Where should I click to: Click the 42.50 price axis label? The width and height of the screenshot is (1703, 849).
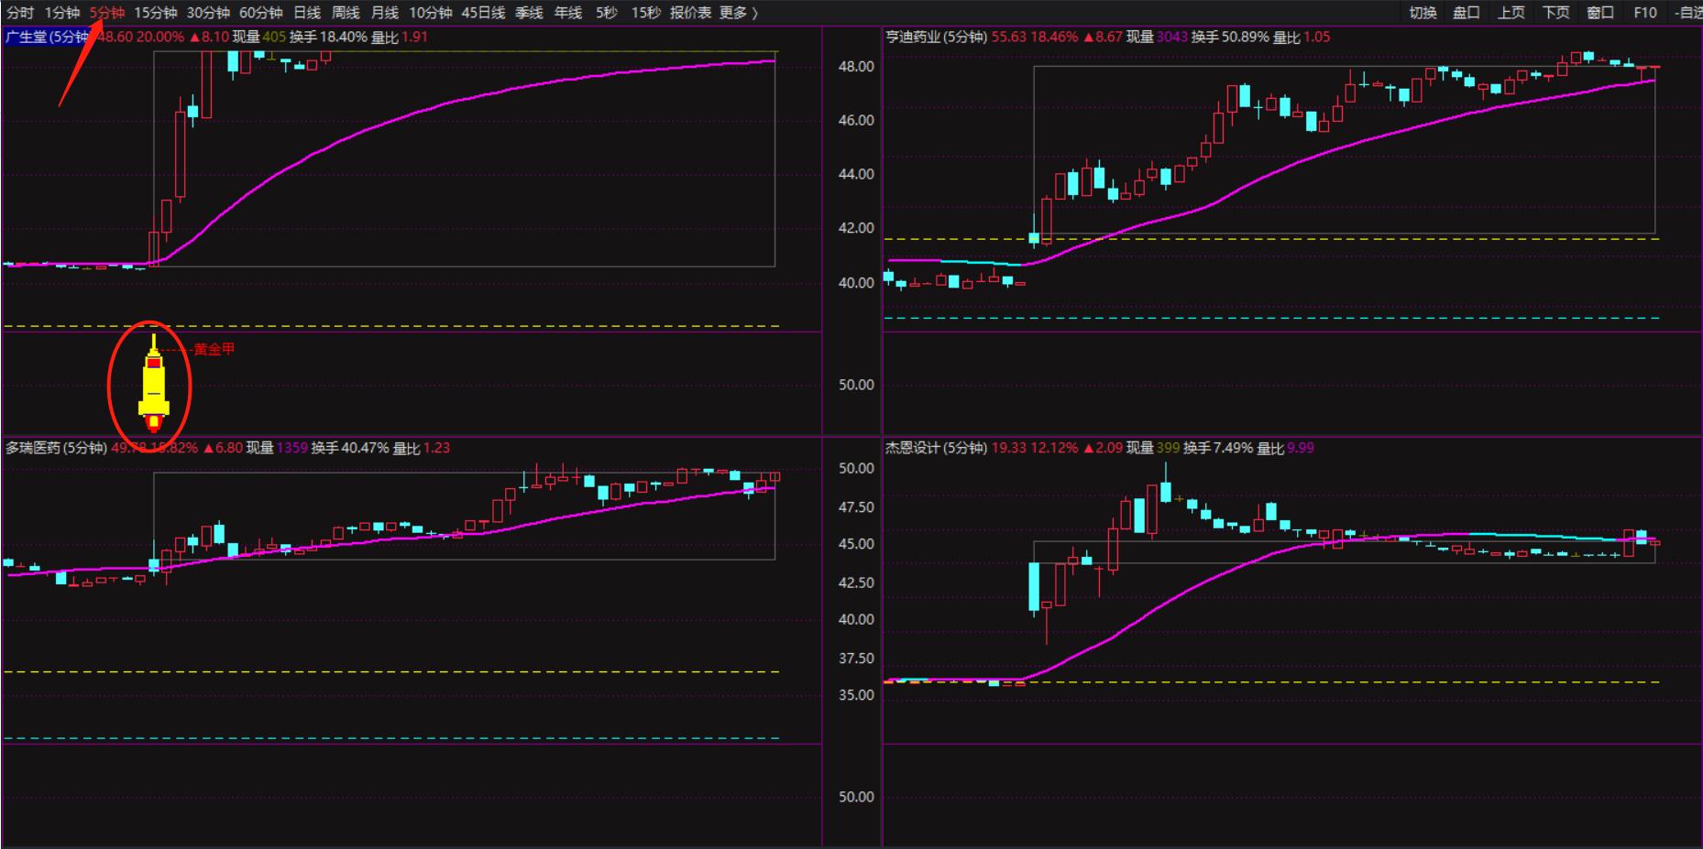856,582
